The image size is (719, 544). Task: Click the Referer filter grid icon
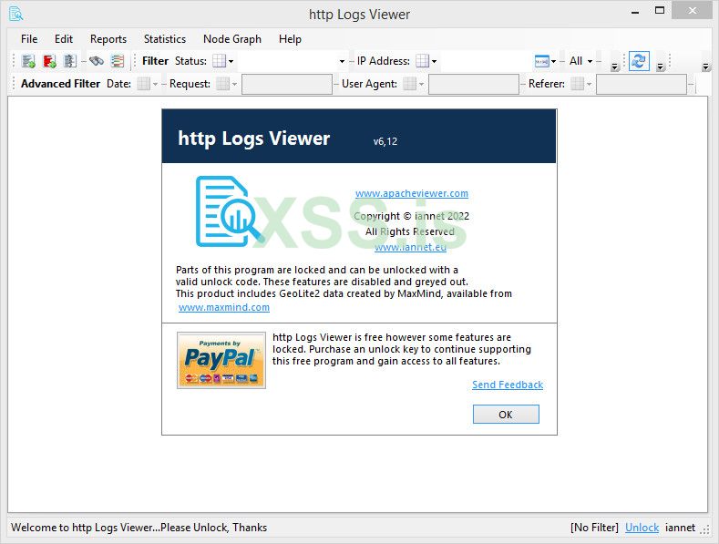[578, 84]
